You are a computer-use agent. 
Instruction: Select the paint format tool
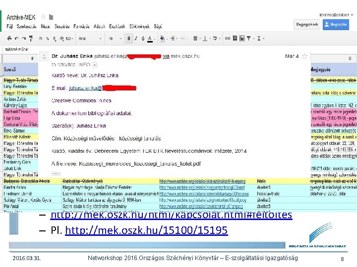tap(31, 39)
